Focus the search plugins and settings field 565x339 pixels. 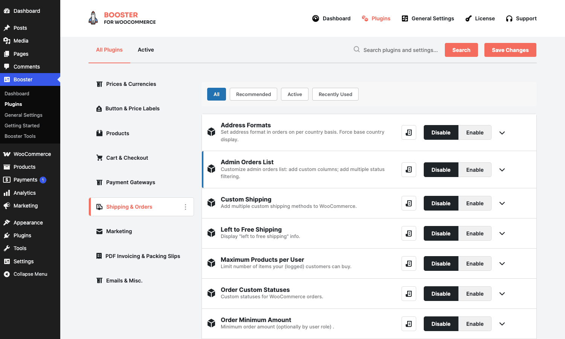400,50
